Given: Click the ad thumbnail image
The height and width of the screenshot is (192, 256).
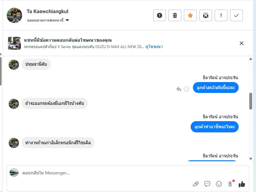Looking at the screenshot, I should [x=14, y=43].
